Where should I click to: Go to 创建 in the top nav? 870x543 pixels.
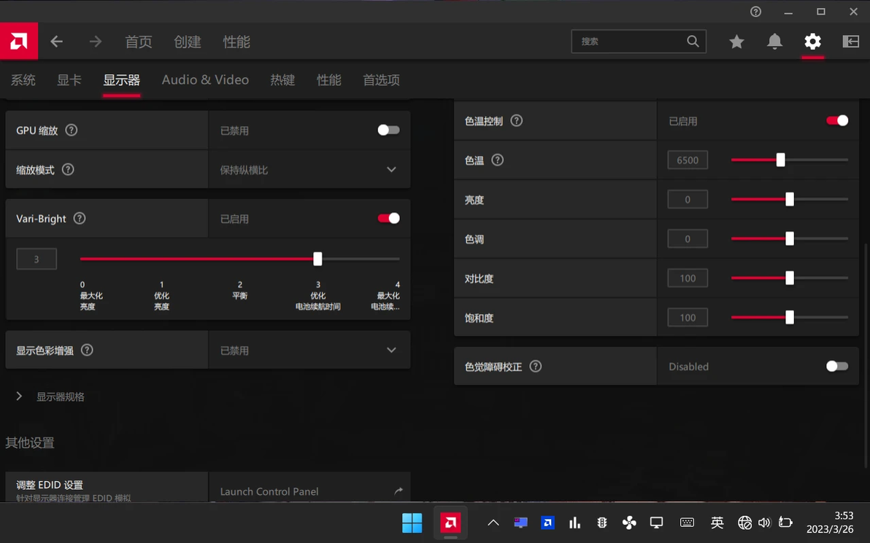(x=188, y=42)
